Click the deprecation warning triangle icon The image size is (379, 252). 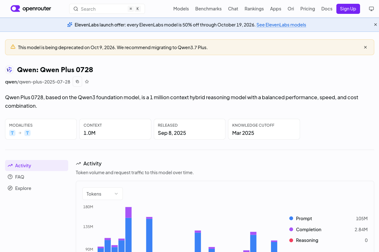tap(13, 47)
